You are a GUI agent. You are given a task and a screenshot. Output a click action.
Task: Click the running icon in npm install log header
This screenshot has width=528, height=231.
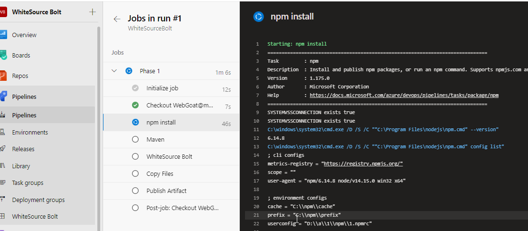tap(258, 17)
